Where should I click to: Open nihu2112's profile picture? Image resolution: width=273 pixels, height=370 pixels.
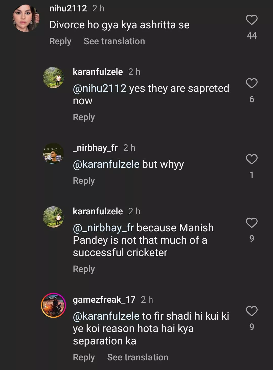point(26,18)
